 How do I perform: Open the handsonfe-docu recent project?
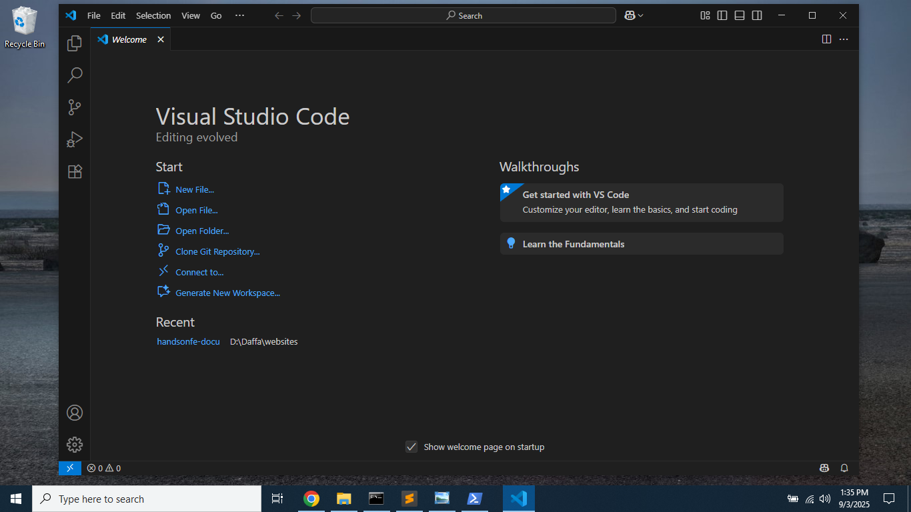[x=188, y=341]
